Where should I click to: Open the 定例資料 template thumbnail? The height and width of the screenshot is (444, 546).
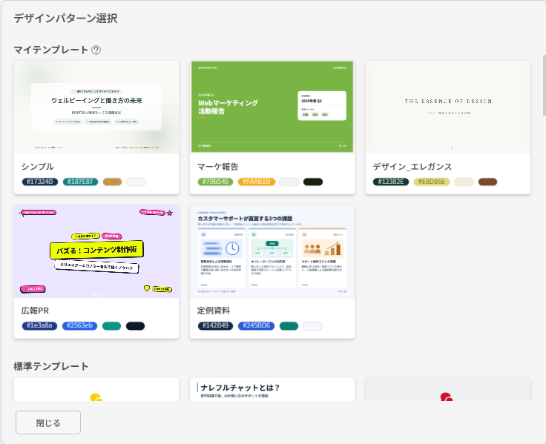click(272, 251)
